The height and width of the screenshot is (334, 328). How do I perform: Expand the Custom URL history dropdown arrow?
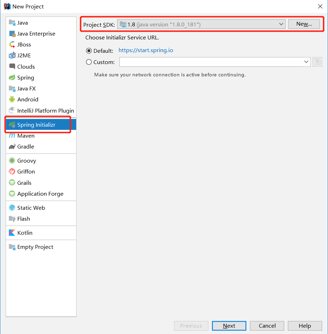[x=306, y=62]
